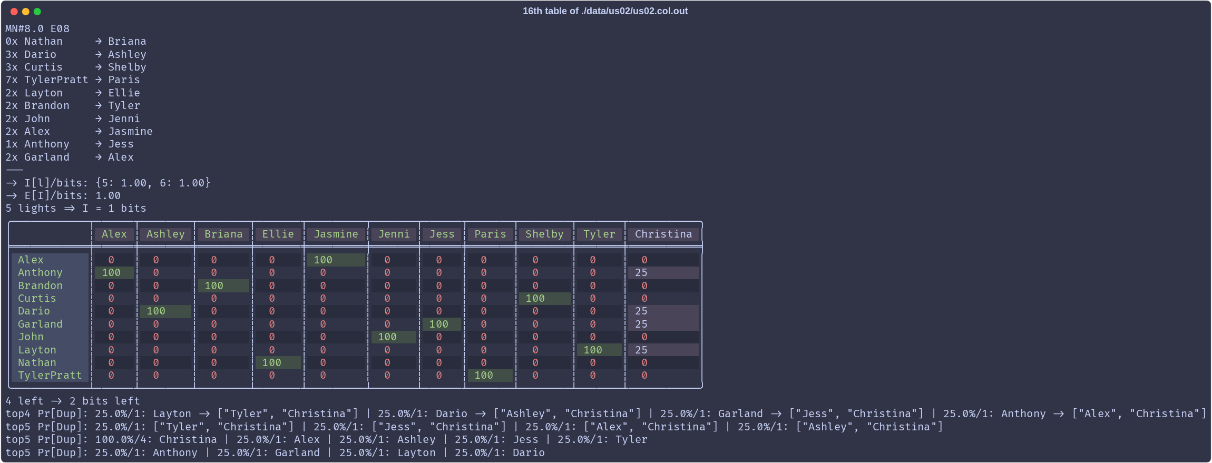Select the line '2x Garland → Alex'

click(70, 157)
